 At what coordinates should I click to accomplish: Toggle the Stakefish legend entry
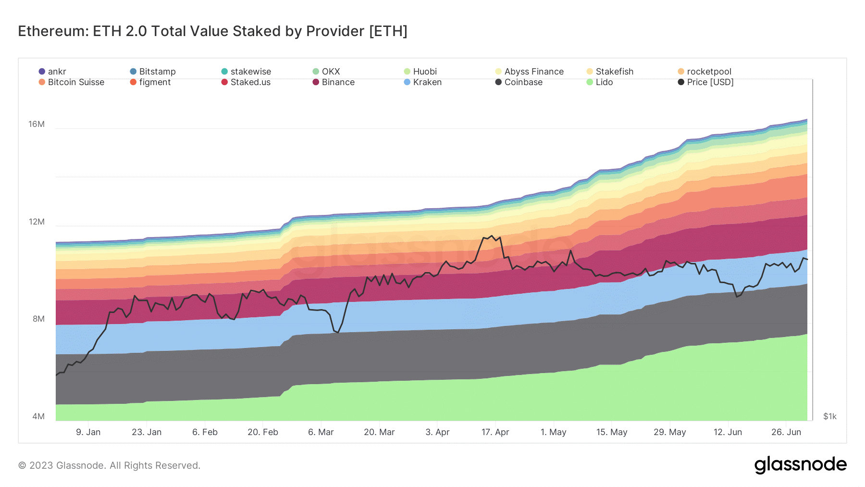(610, 72)
